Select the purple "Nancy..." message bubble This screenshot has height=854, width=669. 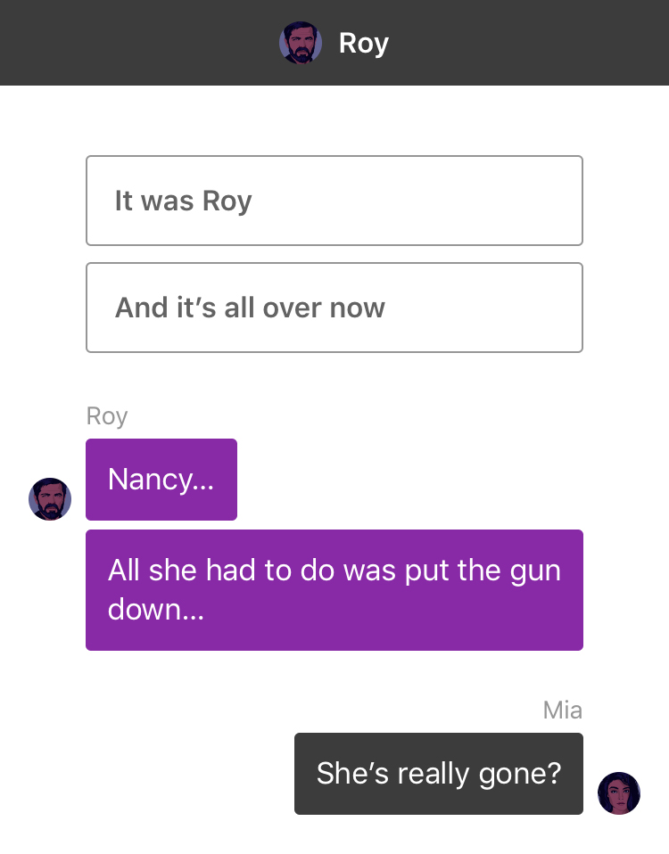(161, 480)
